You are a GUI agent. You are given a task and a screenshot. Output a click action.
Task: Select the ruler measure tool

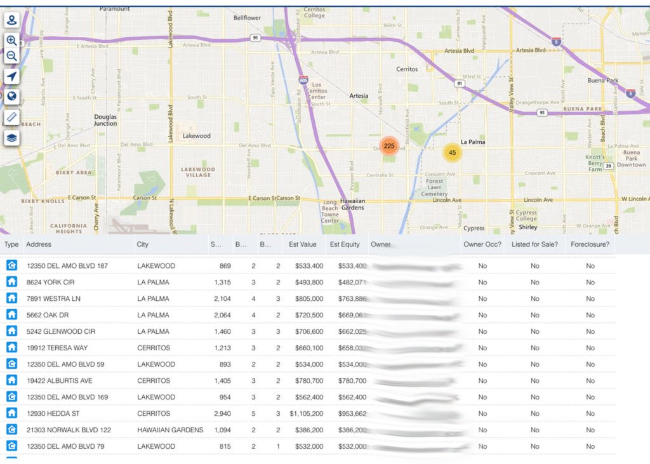[11, 117]
